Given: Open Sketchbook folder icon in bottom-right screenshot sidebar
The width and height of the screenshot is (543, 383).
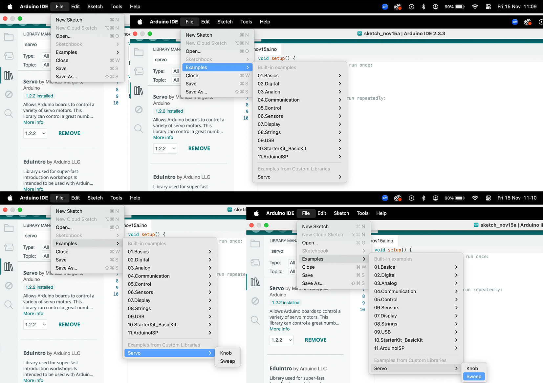Looking at the screenshot, I should [255, 243].
